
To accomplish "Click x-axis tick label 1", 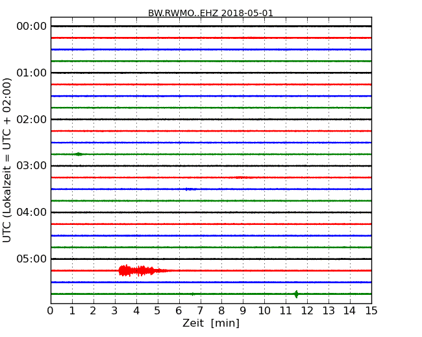I will point(72,311).
